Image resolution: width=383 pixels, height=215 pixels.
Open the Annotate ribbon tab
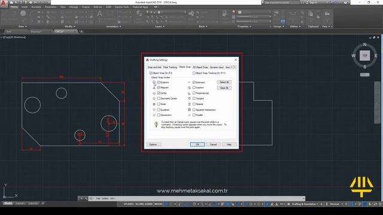[36, 7]
